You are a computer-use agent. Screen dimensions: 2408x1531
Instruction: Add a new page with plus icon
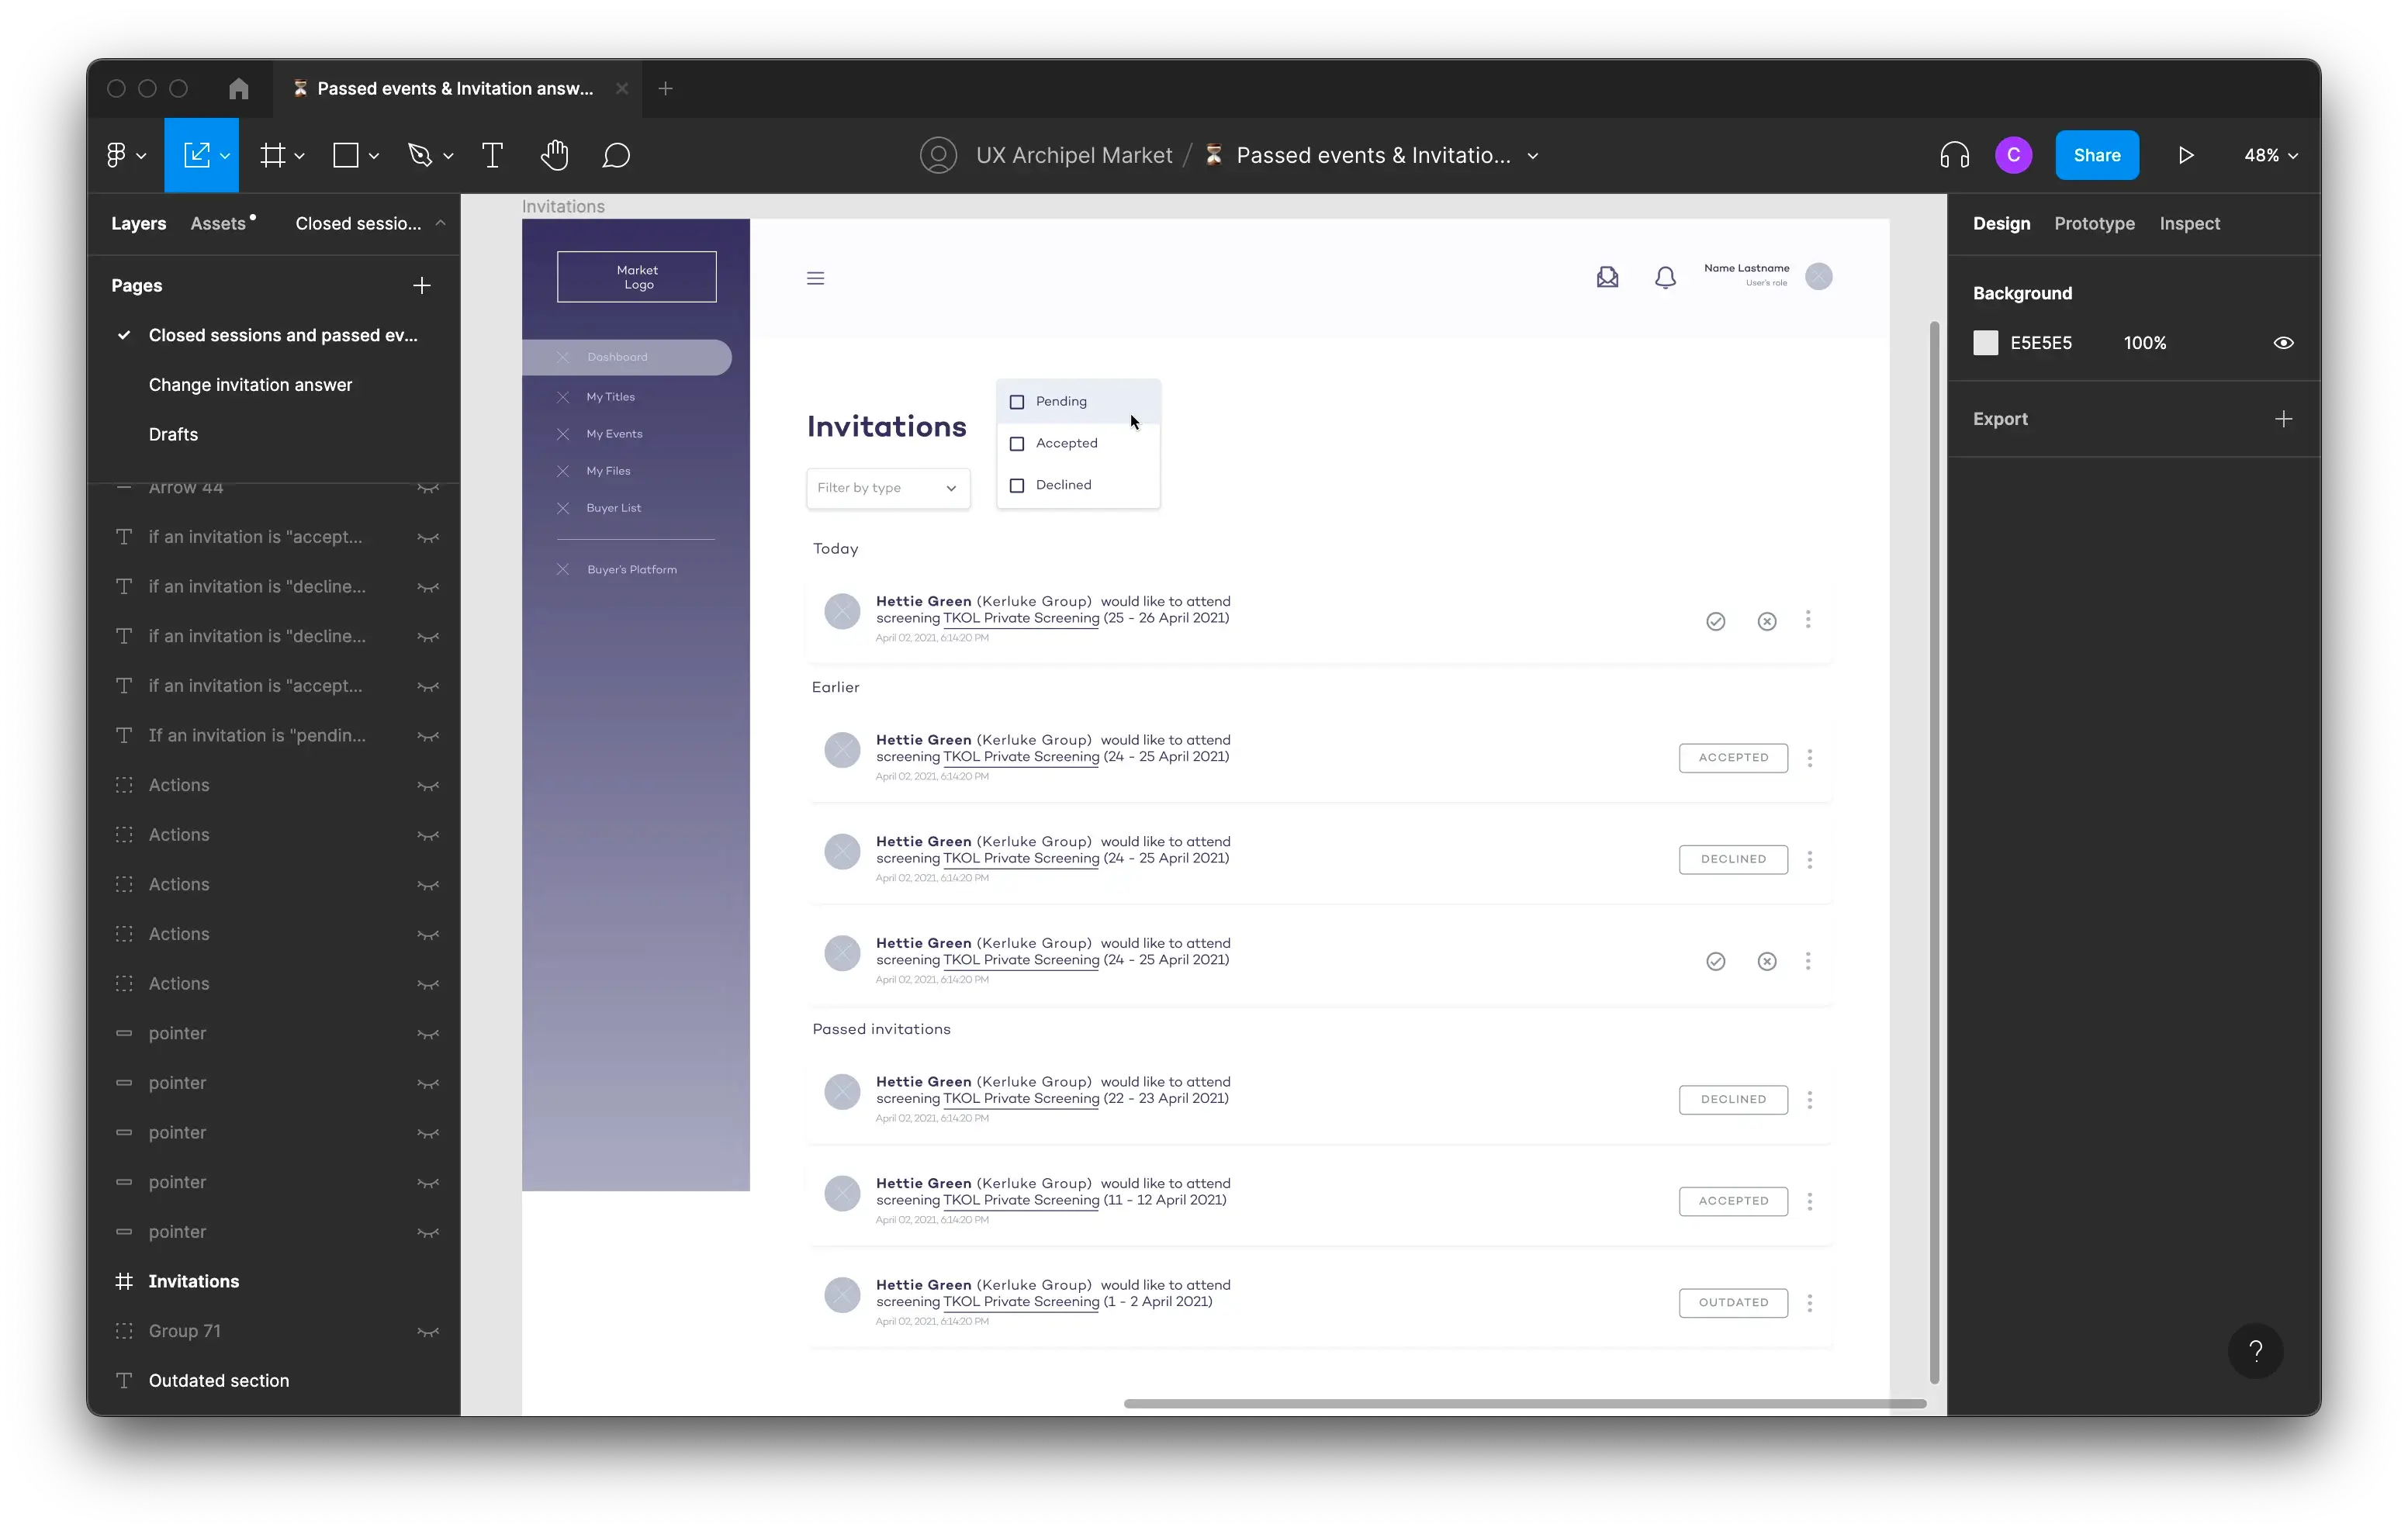[x=421, y=286]
